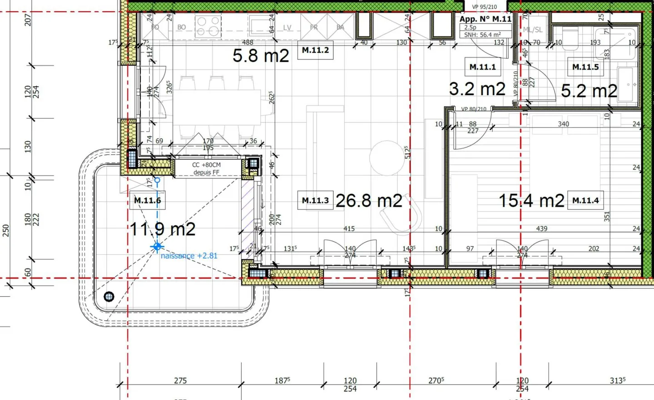Click the M.11.2 kitchen room tag
Viewport: 654px width, 400px height.
315,50
